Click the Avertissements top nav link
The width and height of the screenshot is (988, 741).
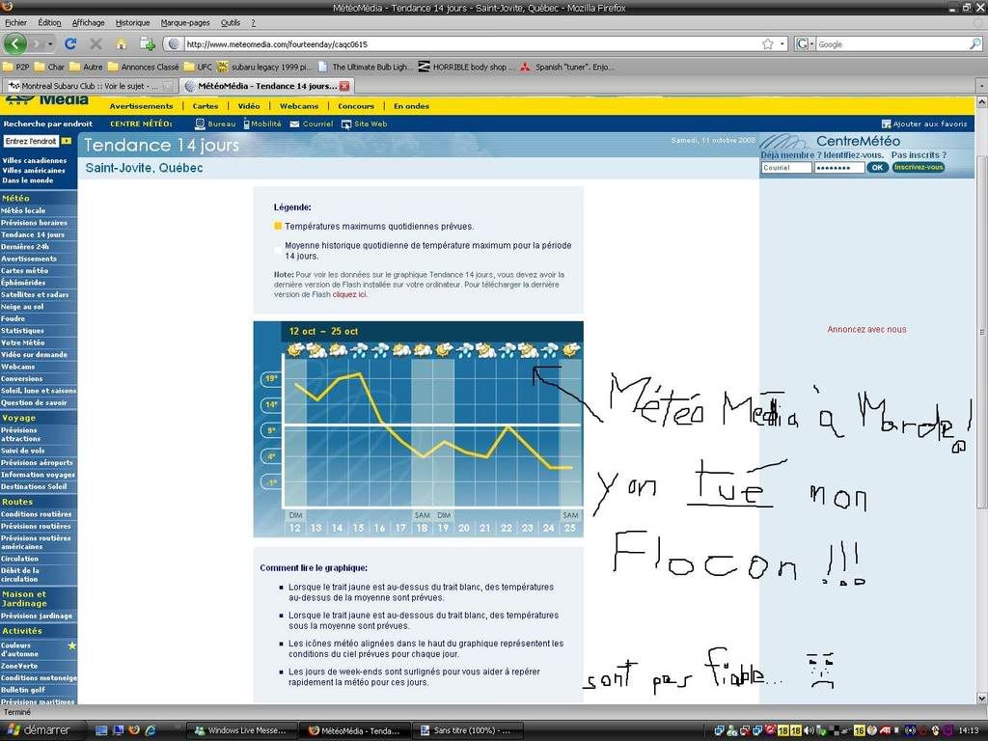pyautogui.click(x=141, y=106)
